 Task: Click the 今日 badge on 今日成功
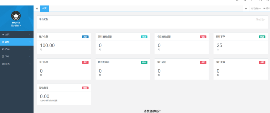tap(203, 62)
